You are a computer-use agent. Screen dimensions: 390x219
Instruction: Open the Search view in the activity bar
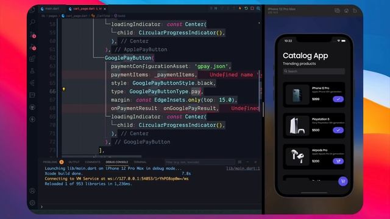pos(32,23)
